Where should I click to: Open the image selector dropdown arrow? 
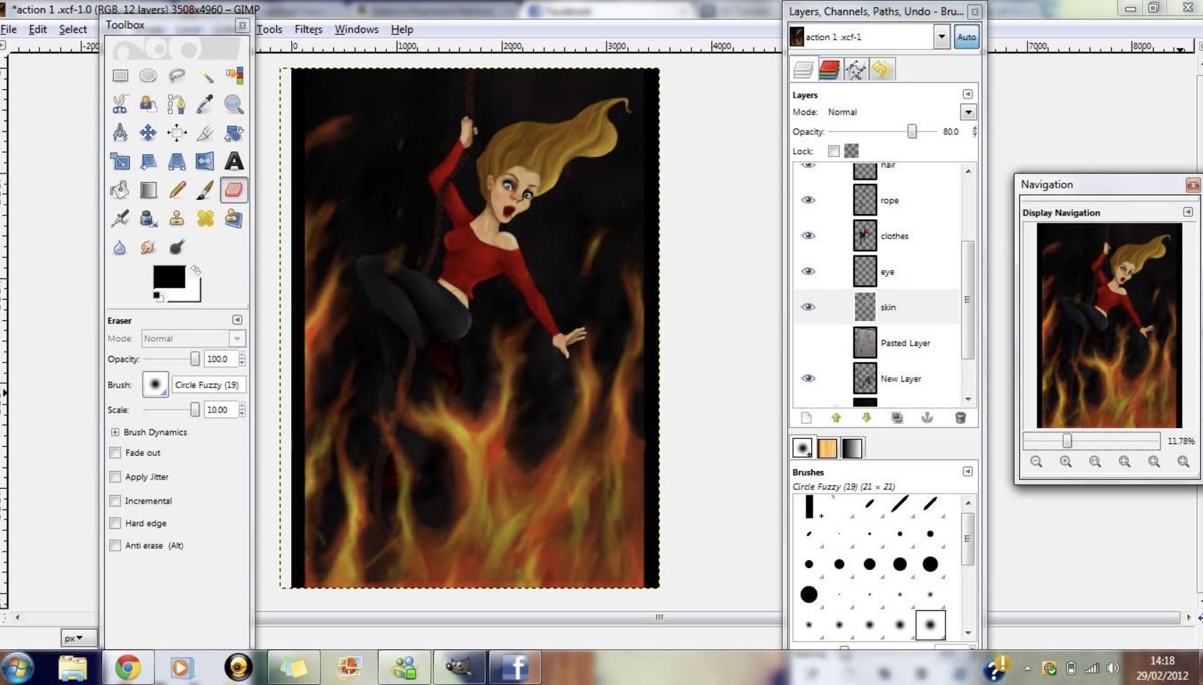pos(942,36)
